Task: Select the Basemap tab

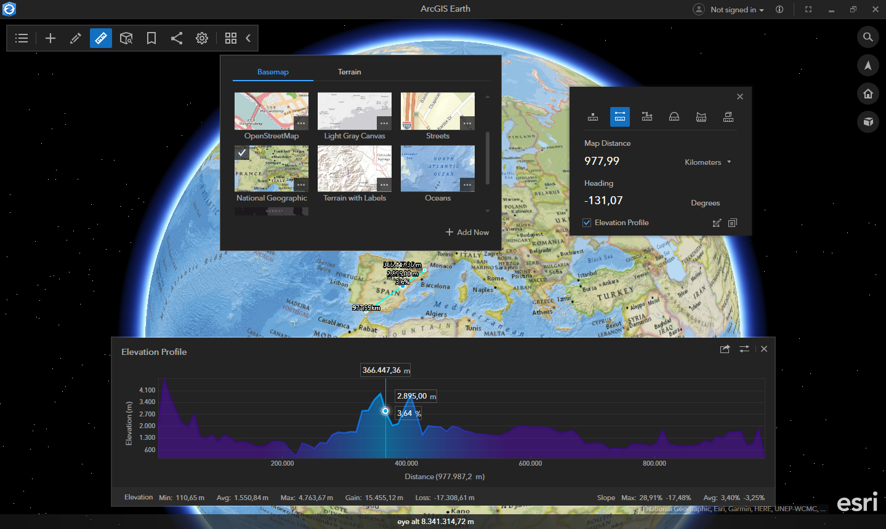Action: (x=273, y=72)
